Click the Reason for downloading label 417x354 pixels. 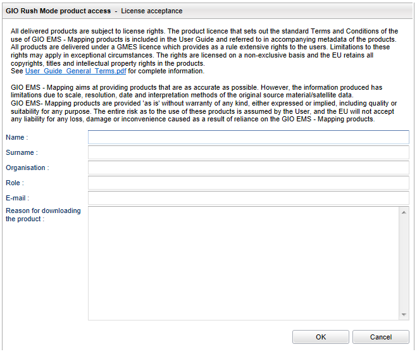(x=43, y=215)
